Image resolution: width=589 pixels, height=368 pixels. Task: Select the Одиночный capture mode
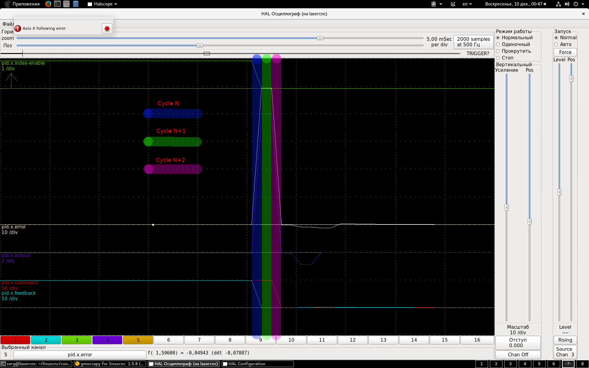click(x=498, y=44)
